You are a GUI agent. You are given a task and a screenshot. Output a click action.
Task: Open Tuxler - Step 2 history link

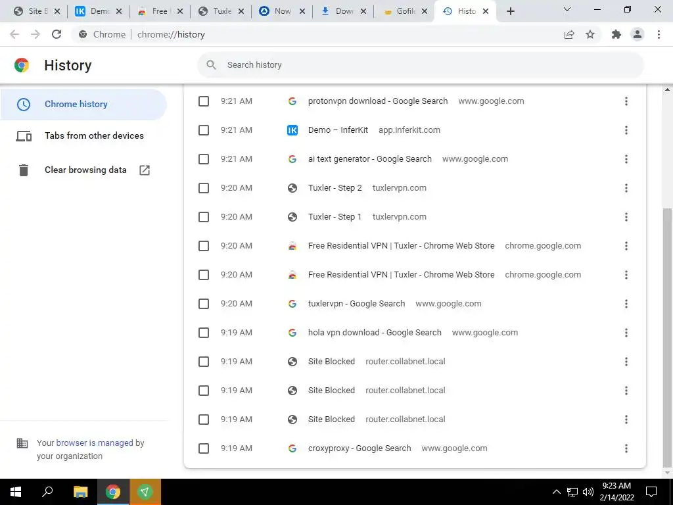tap(335, 187)
